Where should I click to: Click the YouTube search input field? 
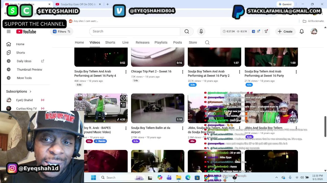pyautogui.click(x=135, y=31)
